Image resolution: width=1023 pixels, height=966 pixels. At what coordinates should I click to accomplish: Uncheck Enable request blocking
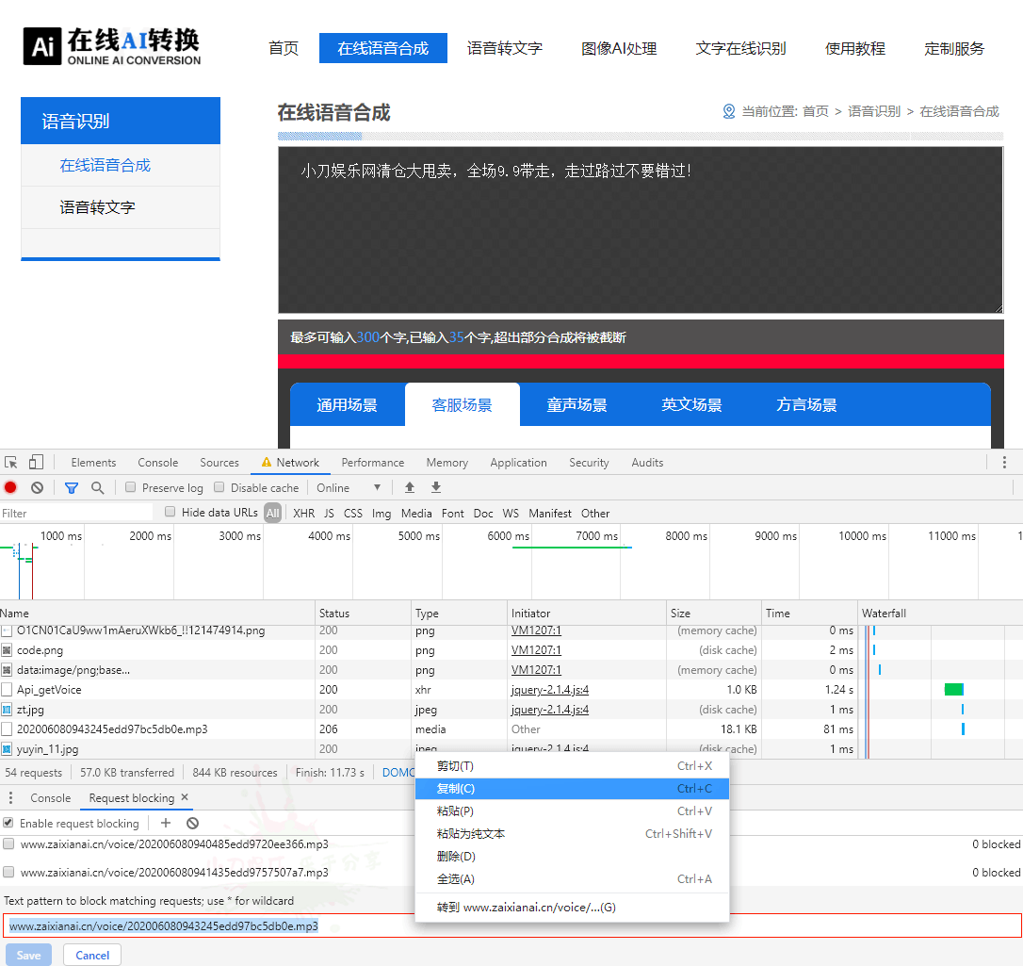tap(8, 823)
